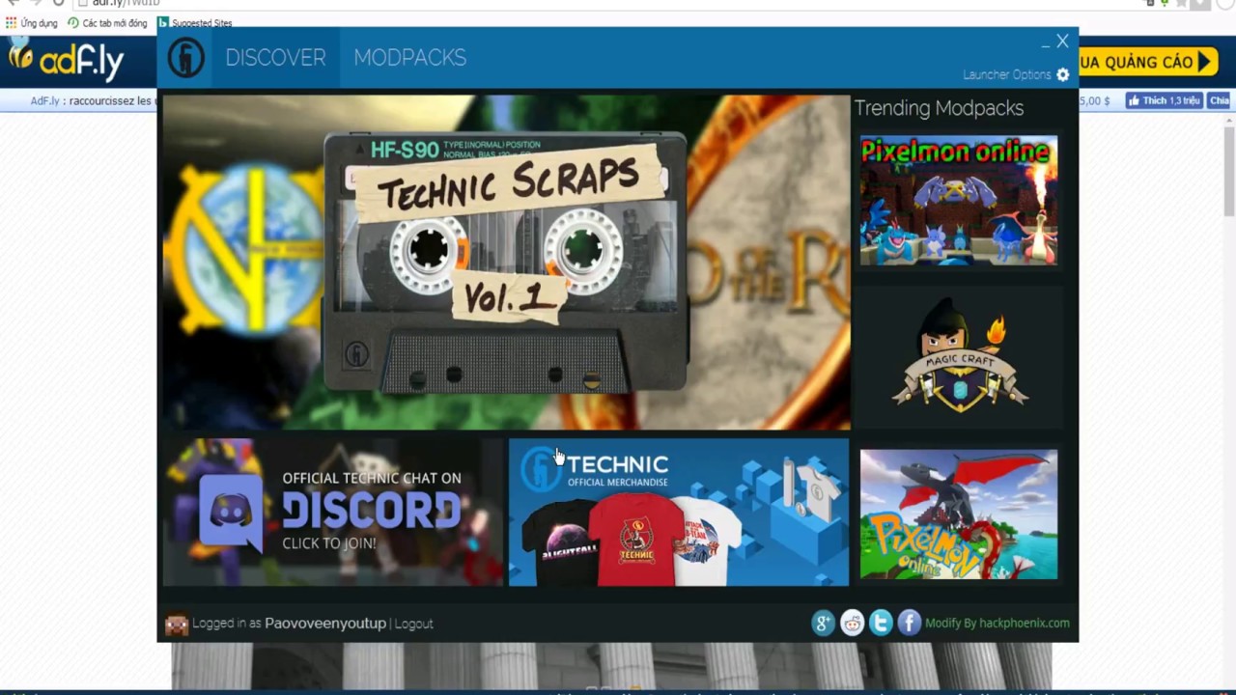This screenshot has width=1236, height=695.
Task: Select the top Pixelmon online trending modpack
Action: 958,200
